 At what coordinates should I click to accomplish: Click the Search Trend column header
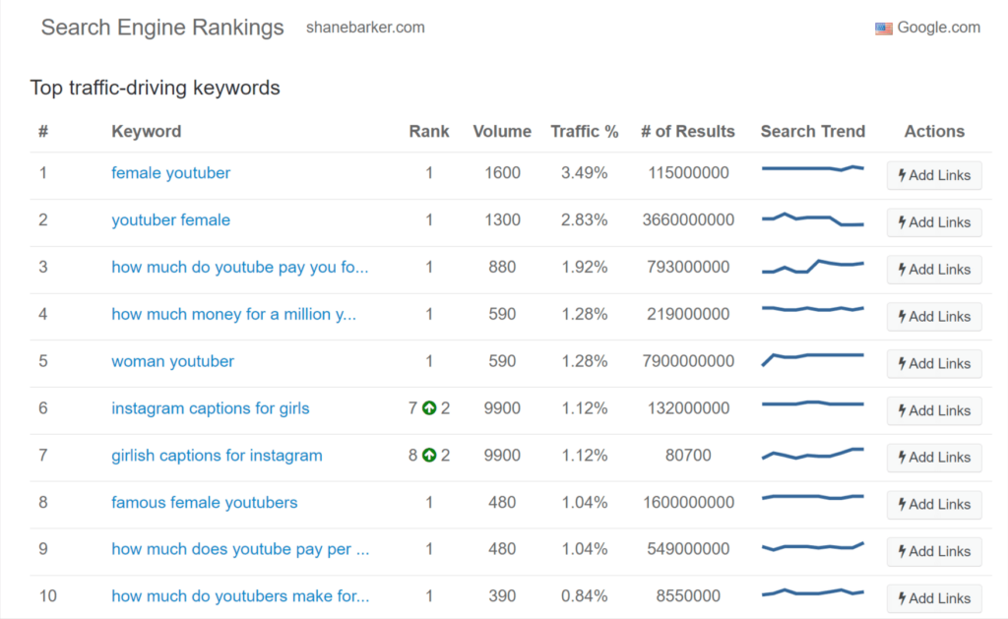812,131
